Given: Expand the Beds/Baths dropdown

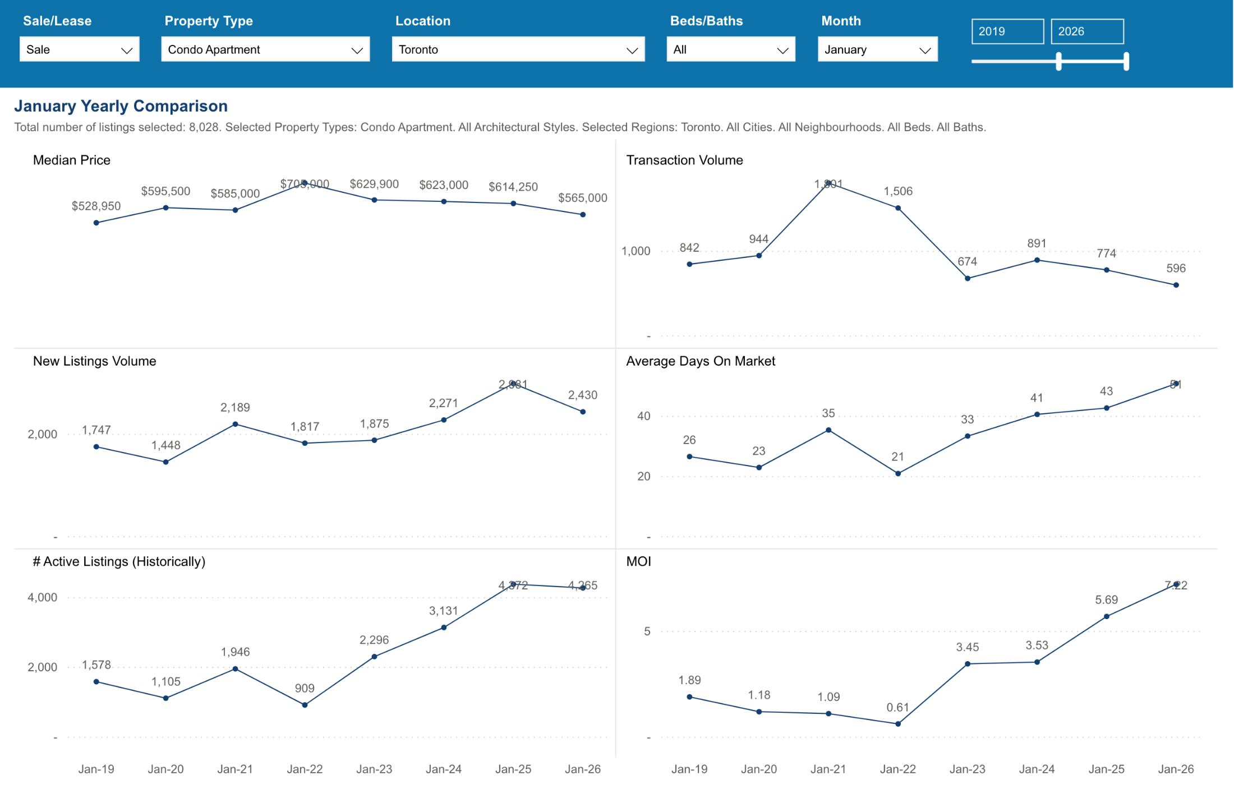Looking at the screenshot, I should point(730,49).
